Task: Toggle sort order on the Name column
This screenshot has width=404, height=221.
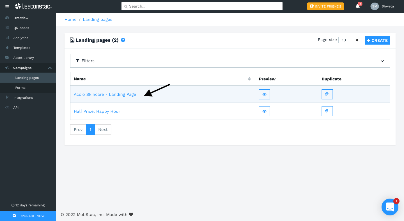Action: 249,79
